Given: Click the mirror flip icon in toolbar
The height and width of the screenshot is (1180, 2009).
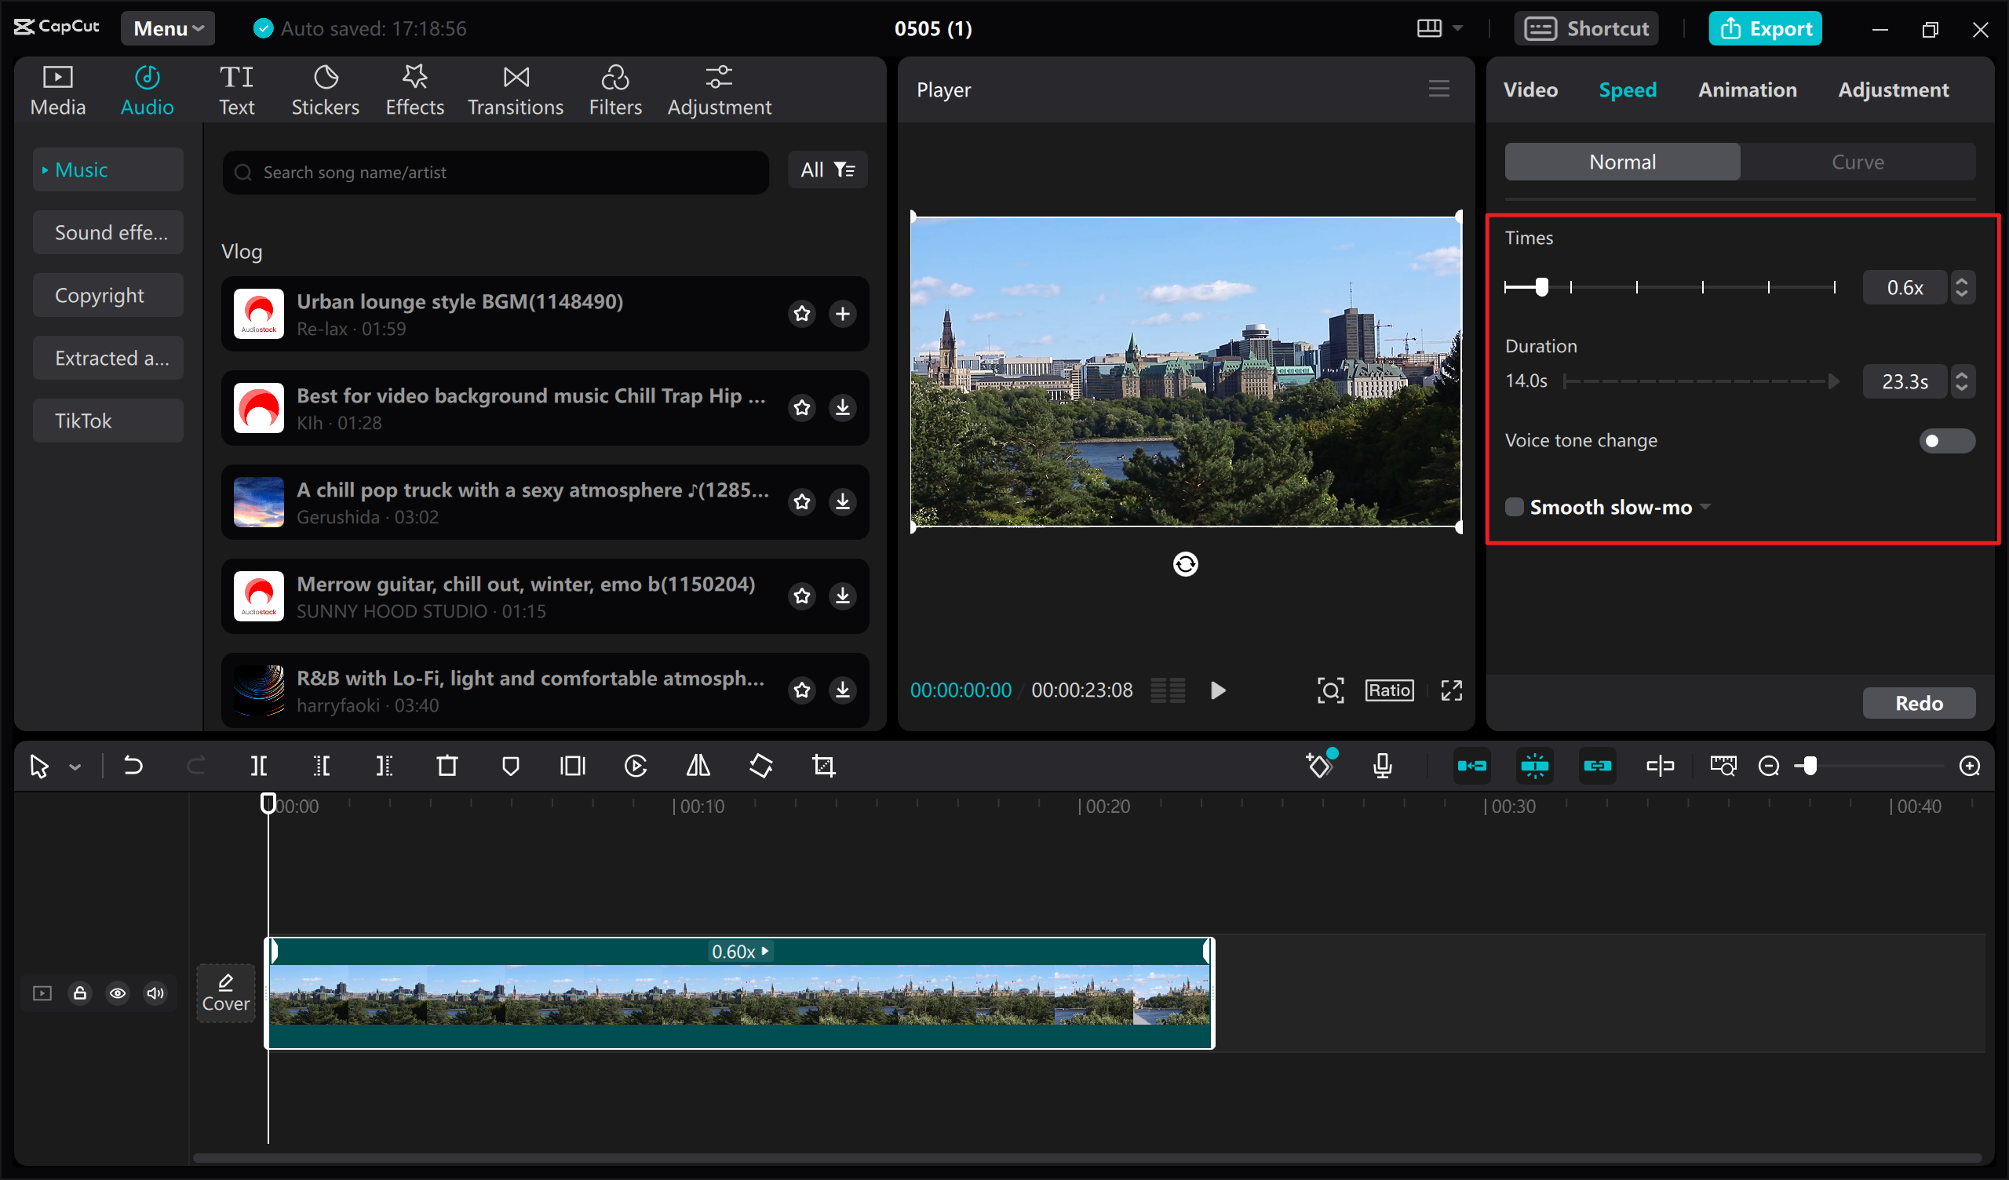Looking at the screenshot, I should [698, 767].
